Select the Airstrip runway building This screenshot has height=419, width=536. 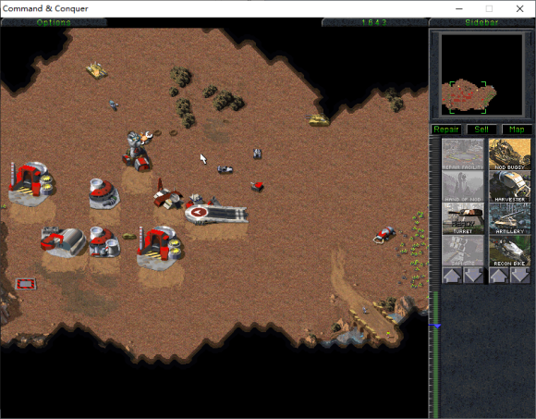[216, 214]
